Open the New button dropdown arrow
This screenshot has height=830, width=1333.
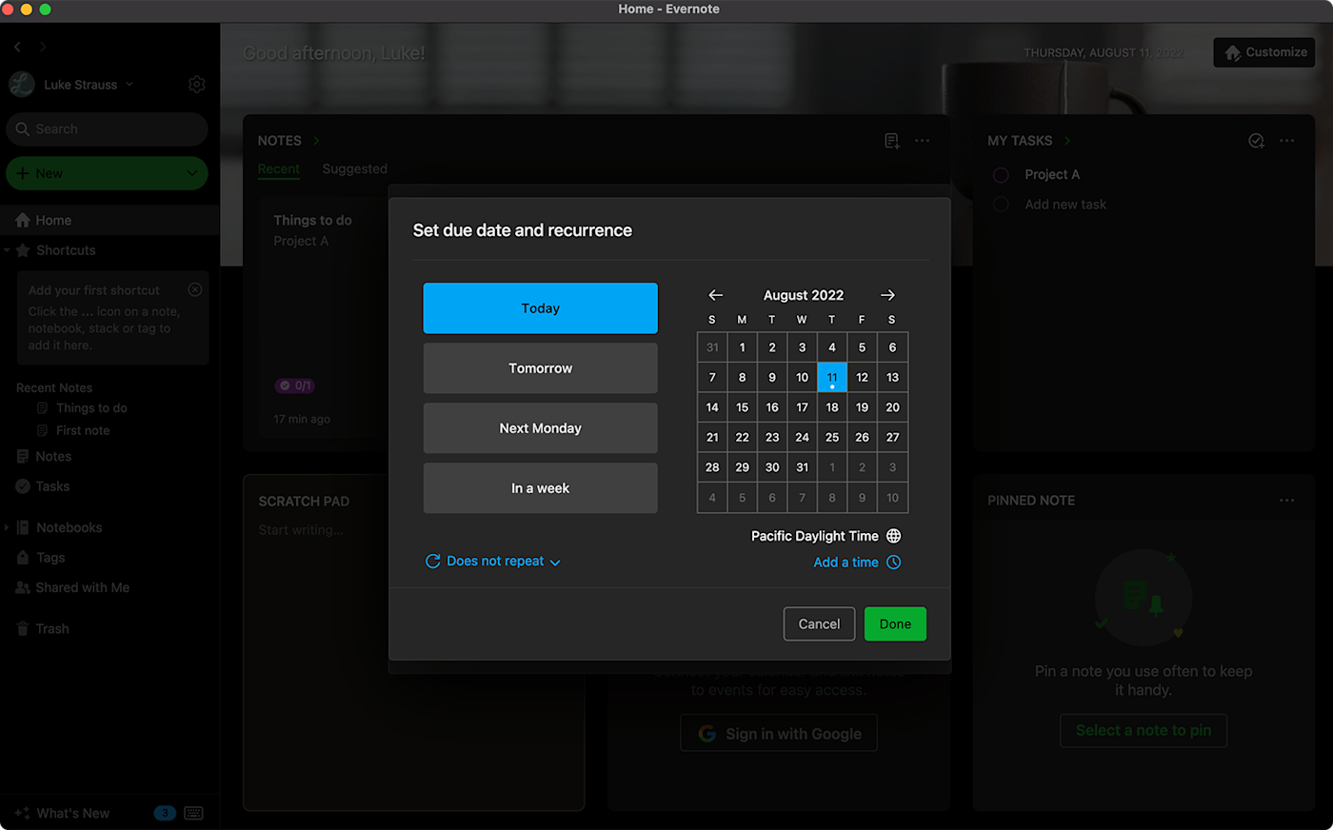click(192, 173)
